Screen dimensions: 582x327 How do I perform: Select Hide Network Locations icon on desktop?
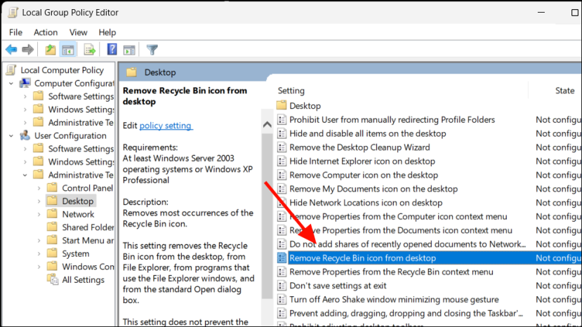(366, 203)
